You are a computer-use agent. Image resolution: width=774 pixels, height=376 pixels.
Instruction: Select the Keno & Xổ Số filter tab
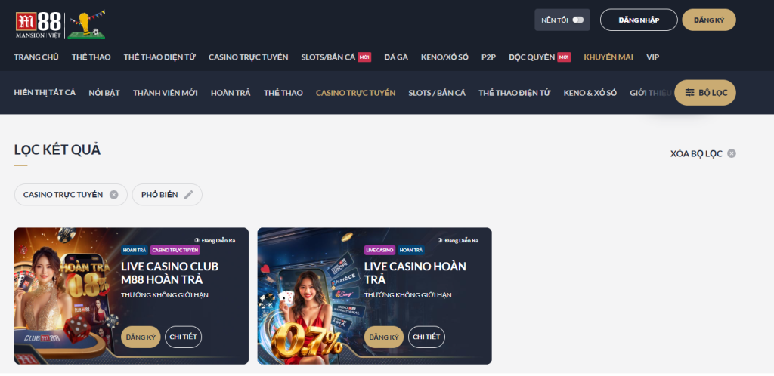pyautogui.click(x=590, y=93)
